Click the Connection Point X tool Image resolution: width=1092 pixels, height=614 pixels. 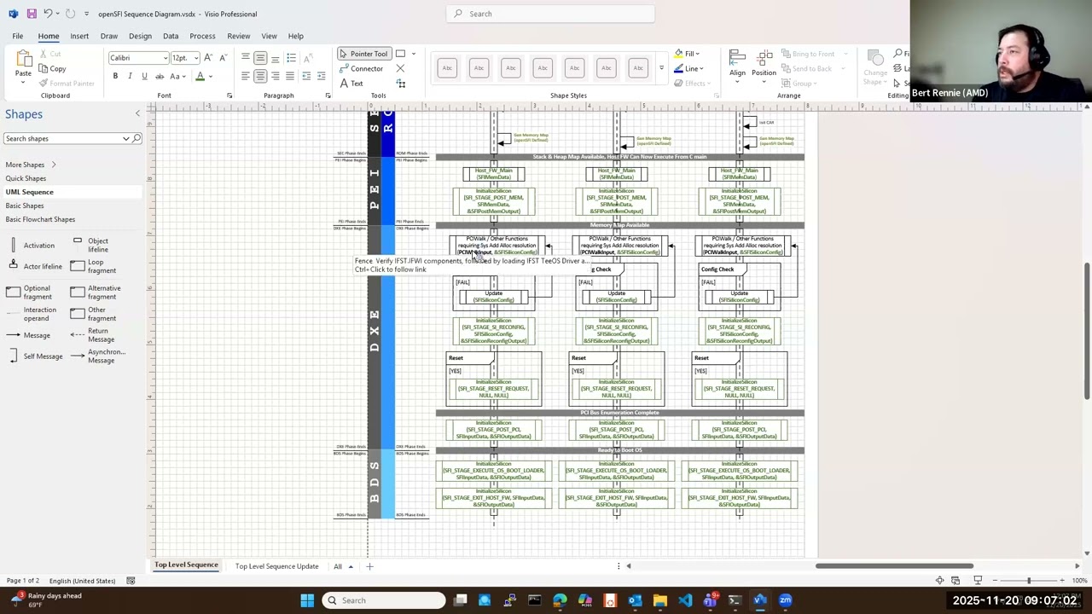(x=400, y=68)
